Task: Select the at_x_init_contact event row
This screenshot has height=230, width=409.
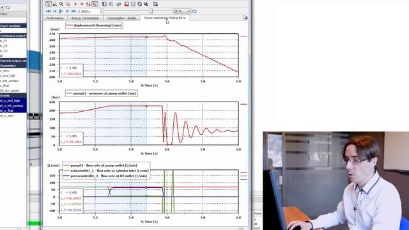Action: pyautogui.click(x=13, y=105)
